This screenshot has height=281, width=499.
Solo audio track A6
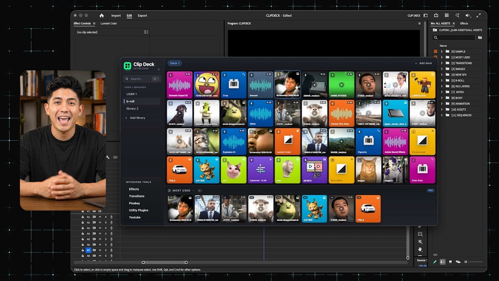pyautogui.click(x=106, y=245)
